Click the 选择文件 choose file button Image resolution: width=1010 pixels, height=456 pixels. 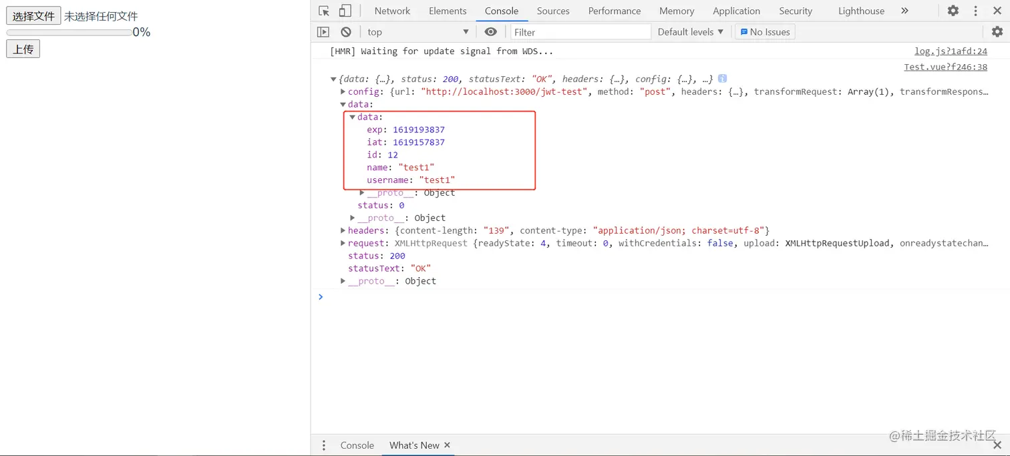(x=33, y=16)
